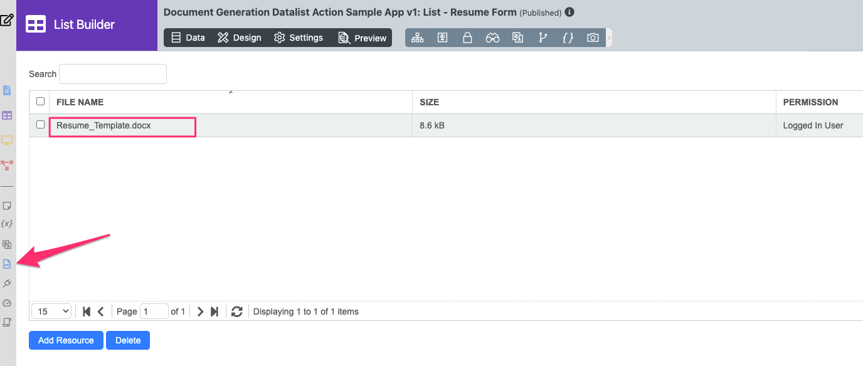This screenshot has height=366, width=863.
Task: Open the Preview tab
Action: pos(363,38)
